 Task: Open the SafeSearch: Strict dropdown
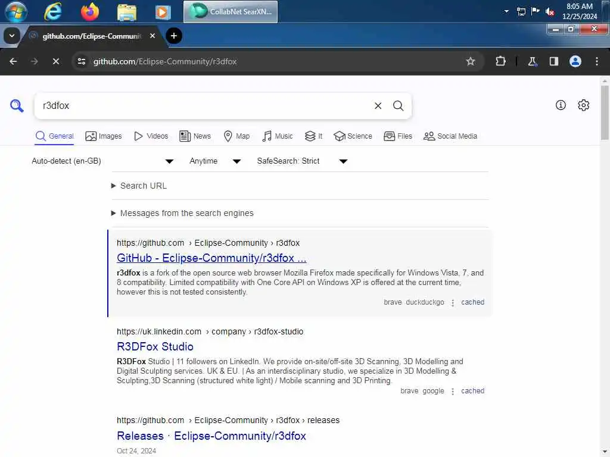point(302,161)
